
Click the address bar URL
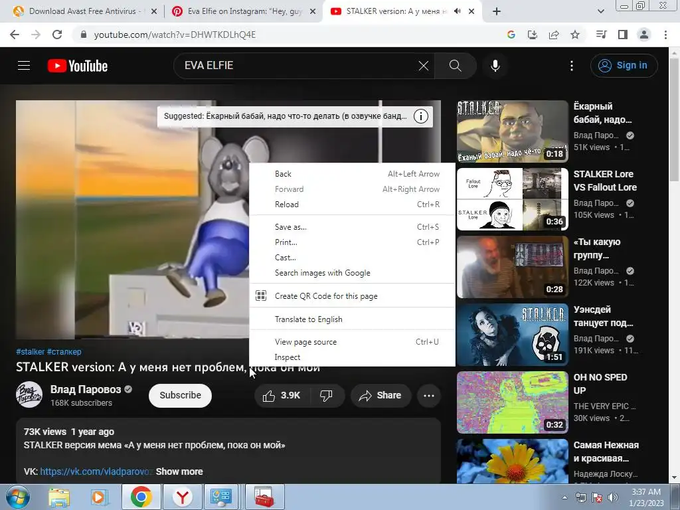coord(175,35)
